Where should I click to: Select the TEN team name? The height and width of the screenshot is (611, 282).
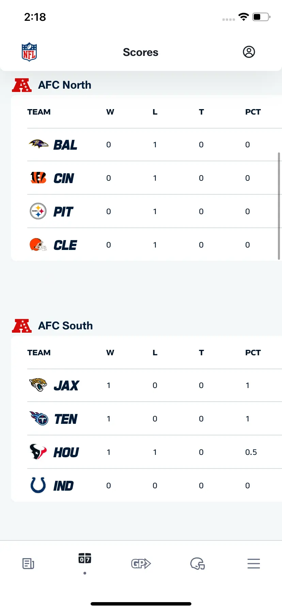[66, 419]
